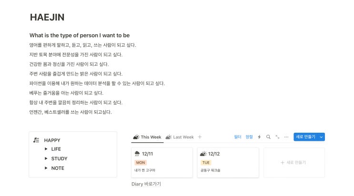This screenshot has height=196, width=354.
Task: Click the empty + 새로 만들기 card
Action: pos(294,162)
